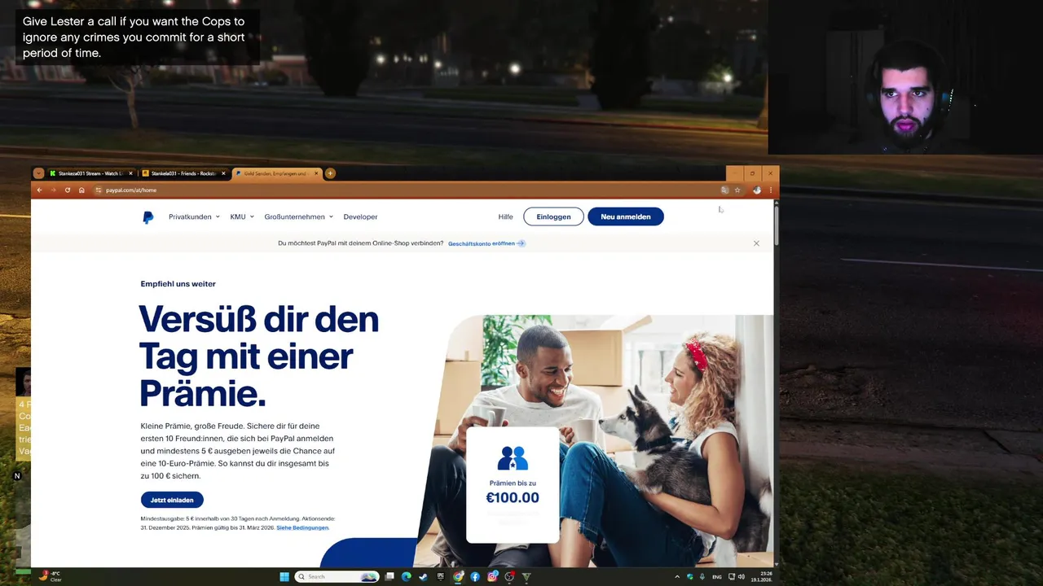Click the 'Empfiehl uns weiter' heading text

coord(178,284)
